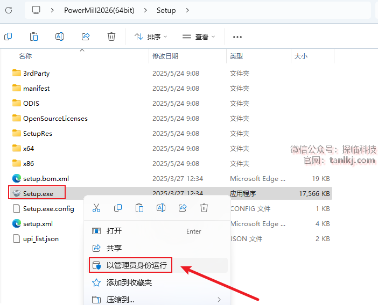The height and width of the screenshot is (305, 378).
Task: Expand the 压缩到... submenu arrow
Action: (219, 300)
